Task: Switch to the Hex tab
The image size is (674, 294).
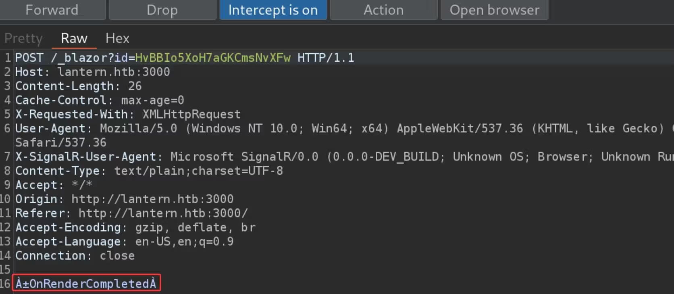Action: pos(117,38)
